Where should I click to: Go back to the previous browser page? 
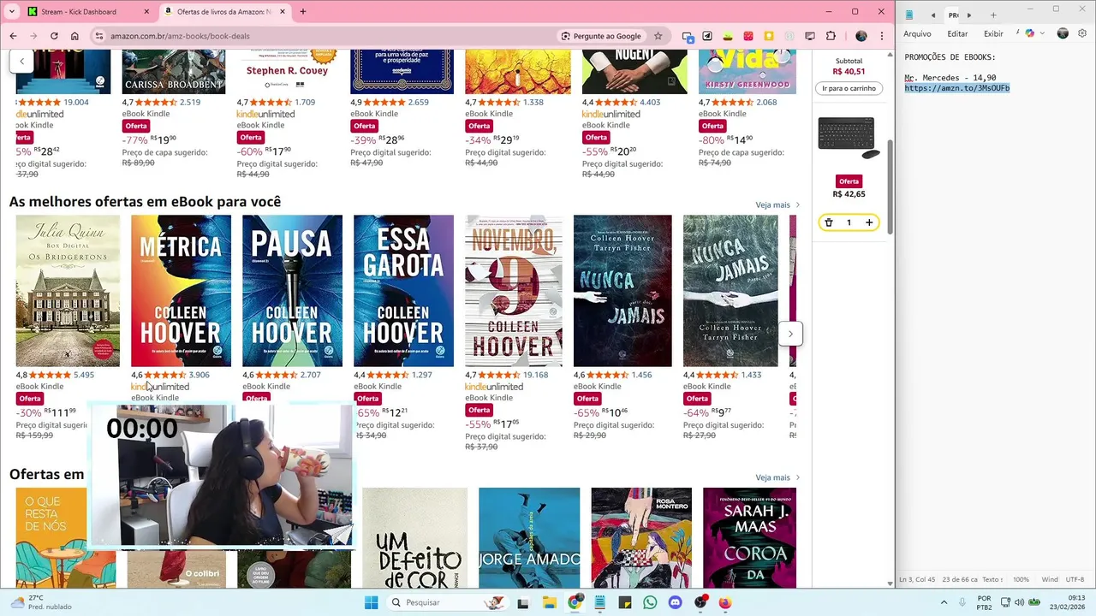[x=13, y=36]
